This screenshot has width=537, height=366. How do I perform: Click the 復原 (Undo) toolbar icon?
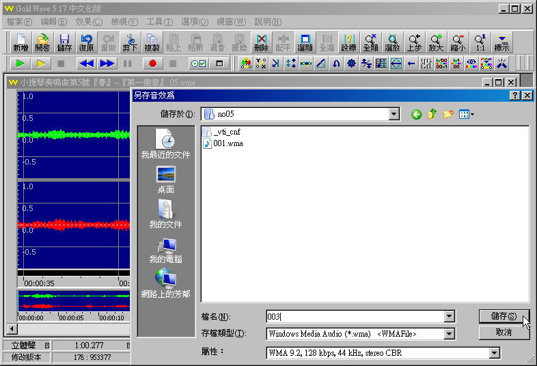(x=86, y=42)
